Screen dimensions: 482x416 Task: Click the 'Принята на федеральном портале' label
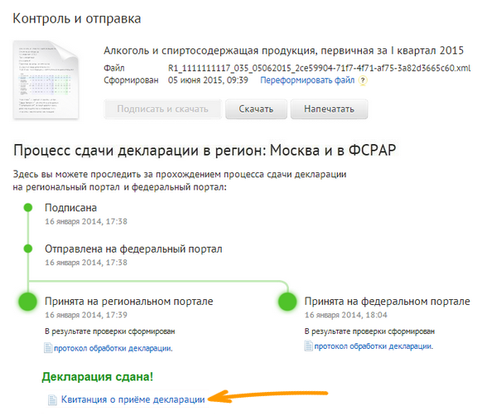[387, 302]
